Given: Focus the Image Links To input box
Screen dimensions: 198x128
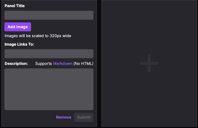Looking at the screenshot, I should (49, 54).
